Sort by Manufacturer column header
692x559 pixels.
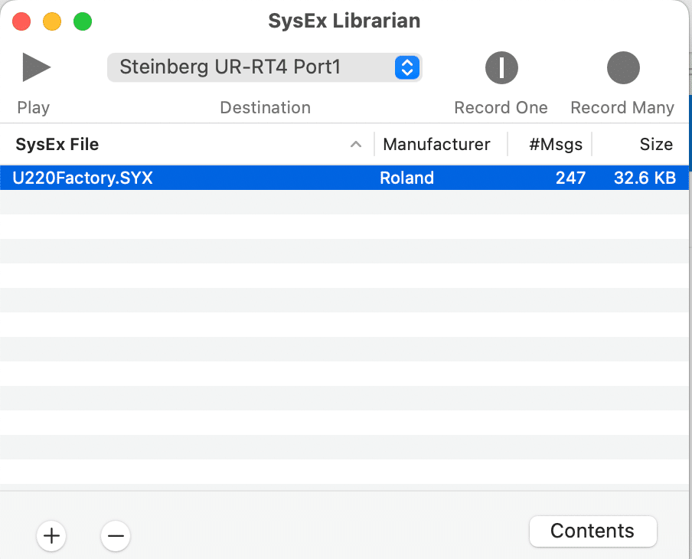tap(436, 144)
